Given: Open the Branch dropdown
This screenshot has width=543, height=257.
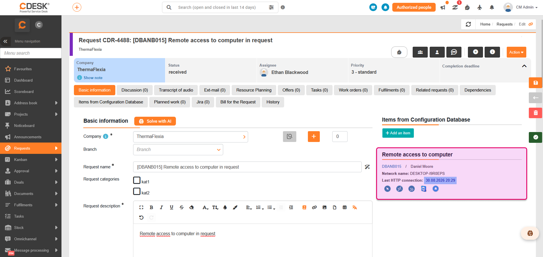Looking at the screenshot, I should 178,150.
